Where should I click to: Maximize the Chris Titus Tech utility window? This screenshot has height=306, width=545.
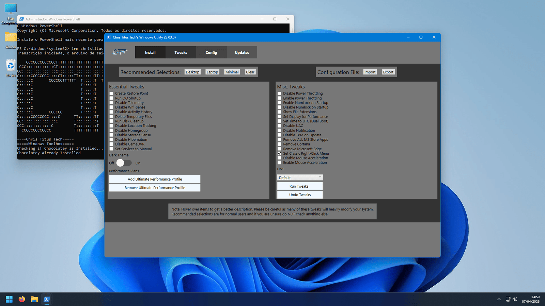pyautogui.click(x=421, y=37)
